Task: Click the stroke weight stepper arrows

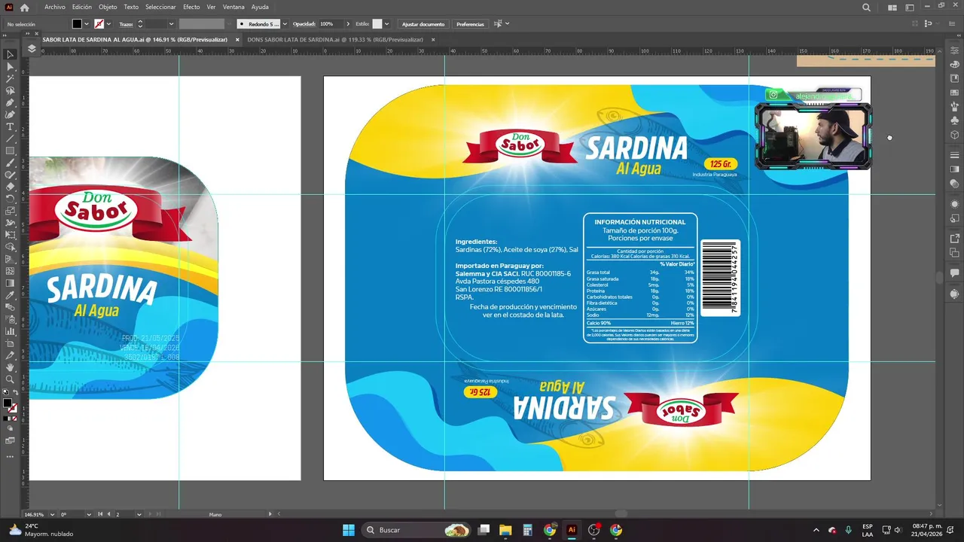Action: coord(140,24)
